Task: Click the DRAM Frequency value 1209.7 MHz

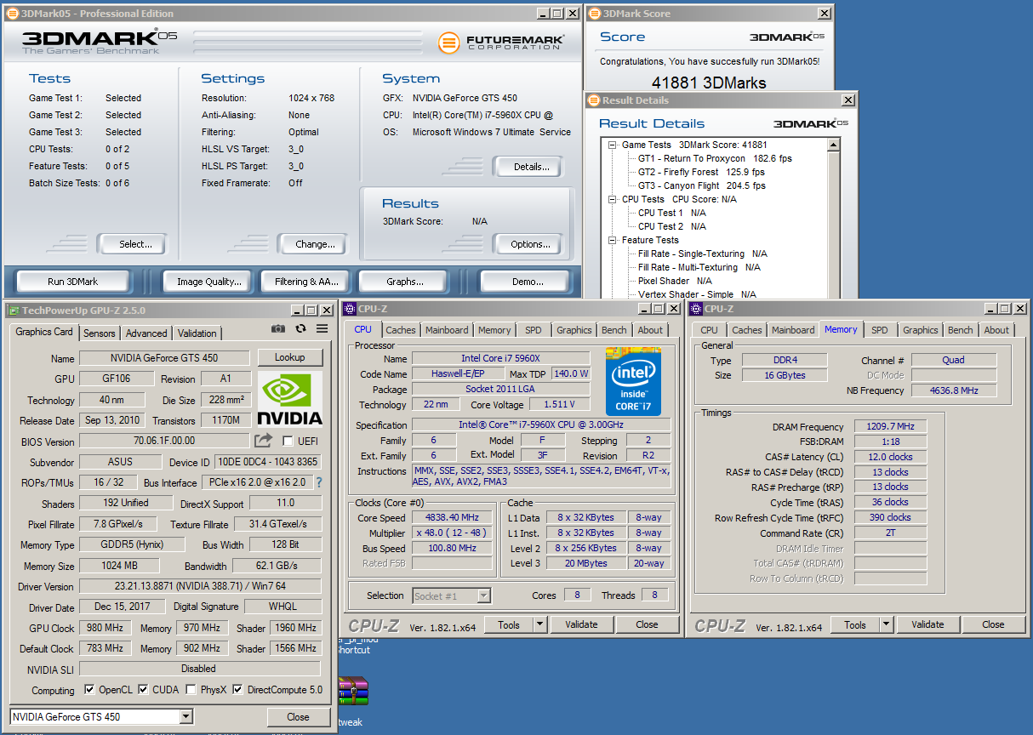Action: tap(891, 427)
